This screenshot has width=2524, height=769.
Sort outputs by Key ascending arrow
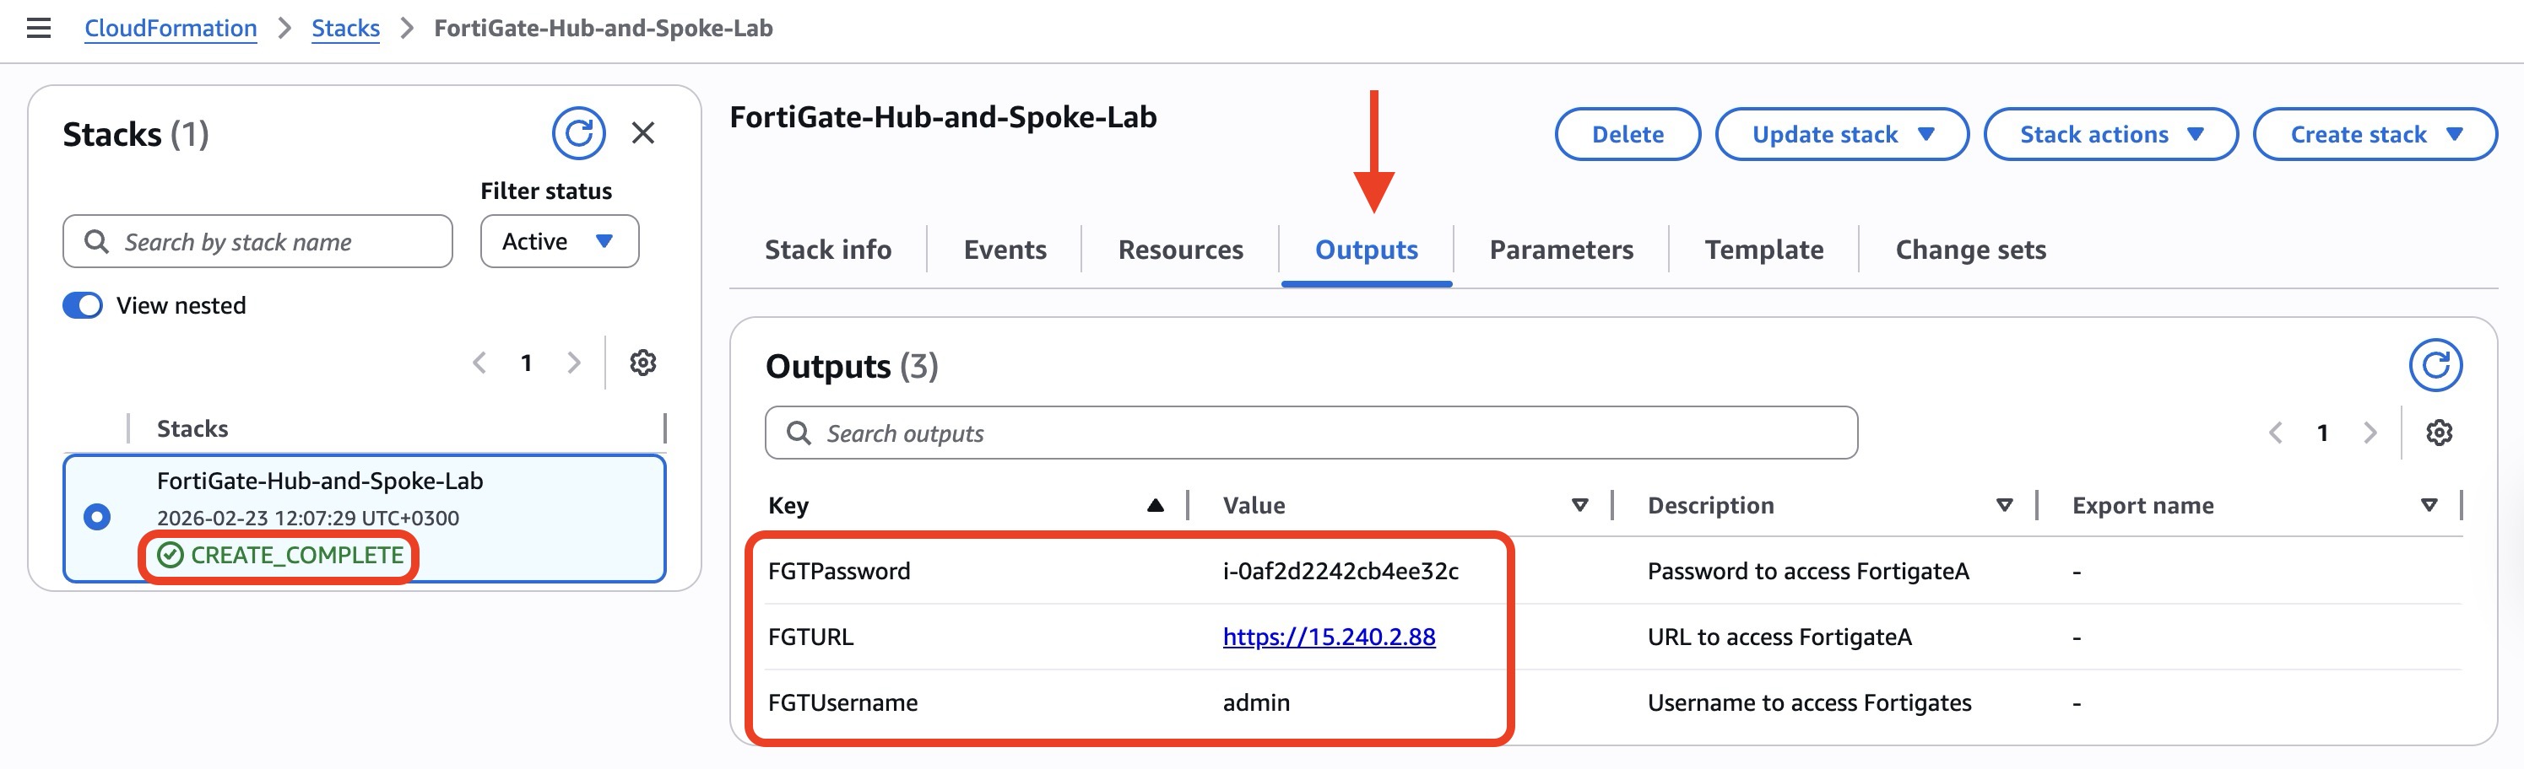point(1155,506)
